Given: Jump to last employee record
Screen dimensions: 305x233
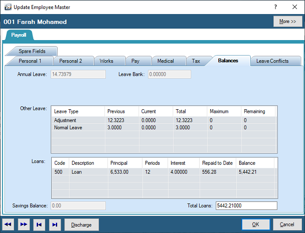Looking at the screenshot, I should click(55, 224).
